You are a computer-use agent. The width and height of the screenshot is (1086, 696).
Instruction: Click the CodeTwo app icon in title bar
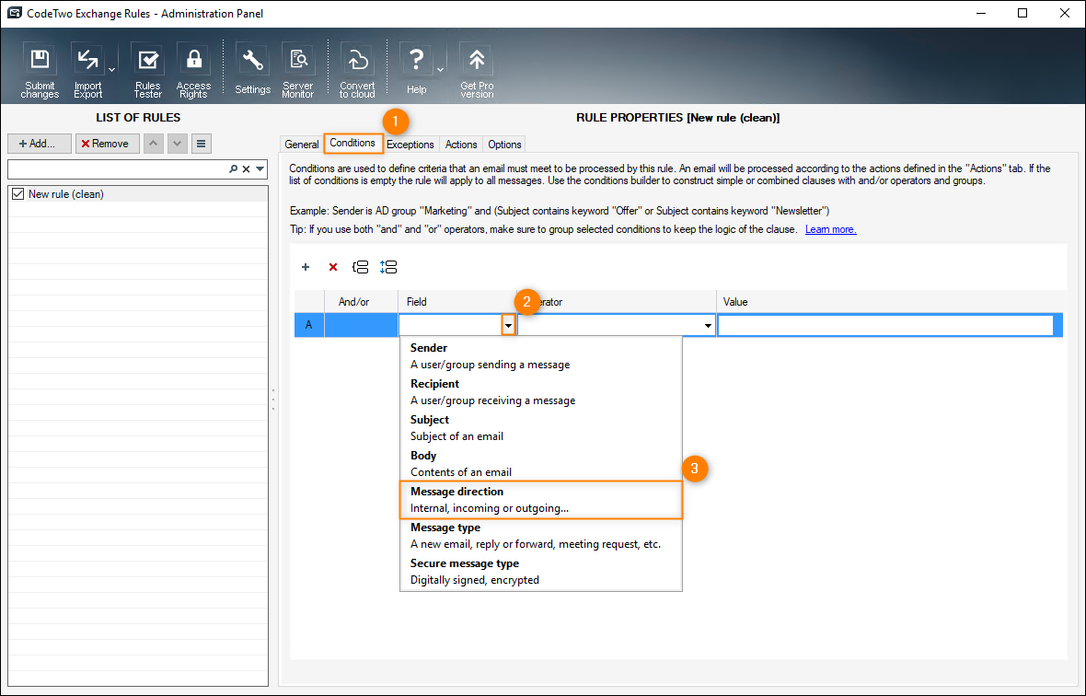[14, 13]
